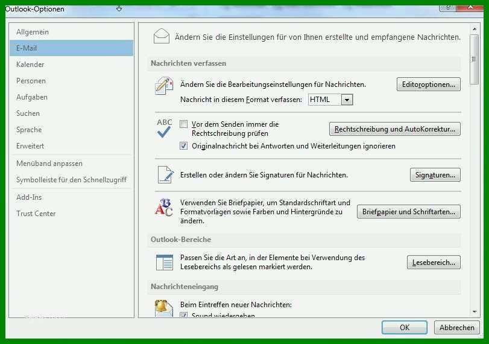Open Menüband anpassen settings
This screenshot has height=344, width=489.
click(71, 164)
